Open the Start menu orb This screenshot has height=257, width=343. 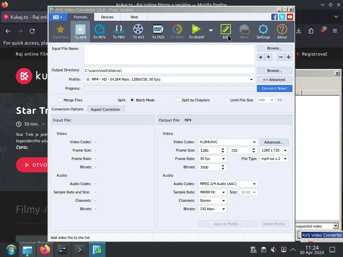tap(11, 250)
